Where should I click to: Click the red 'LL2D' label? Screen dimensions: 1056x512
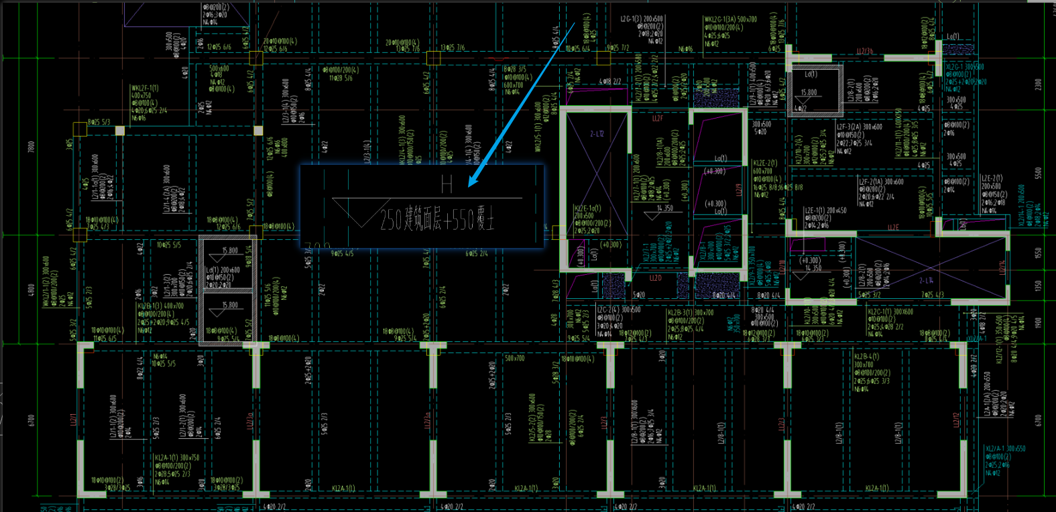point(655,277)
